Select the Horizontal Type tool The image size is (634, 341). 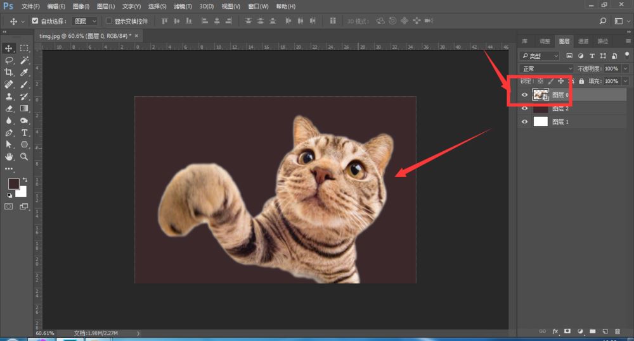(x=24, y=133)
